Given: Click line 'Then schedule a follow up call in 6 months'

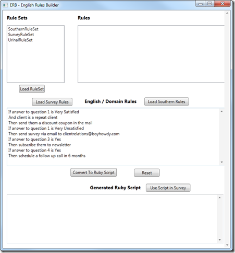Looking at the screenshot, I should click(x=47, y=156).
